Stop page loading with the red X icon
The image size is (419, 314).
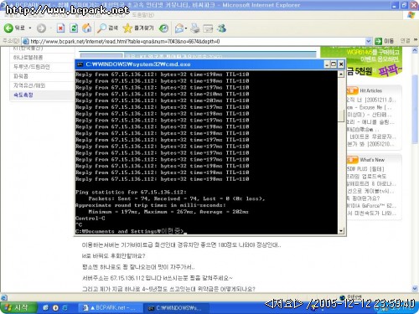tap(60, 28)
